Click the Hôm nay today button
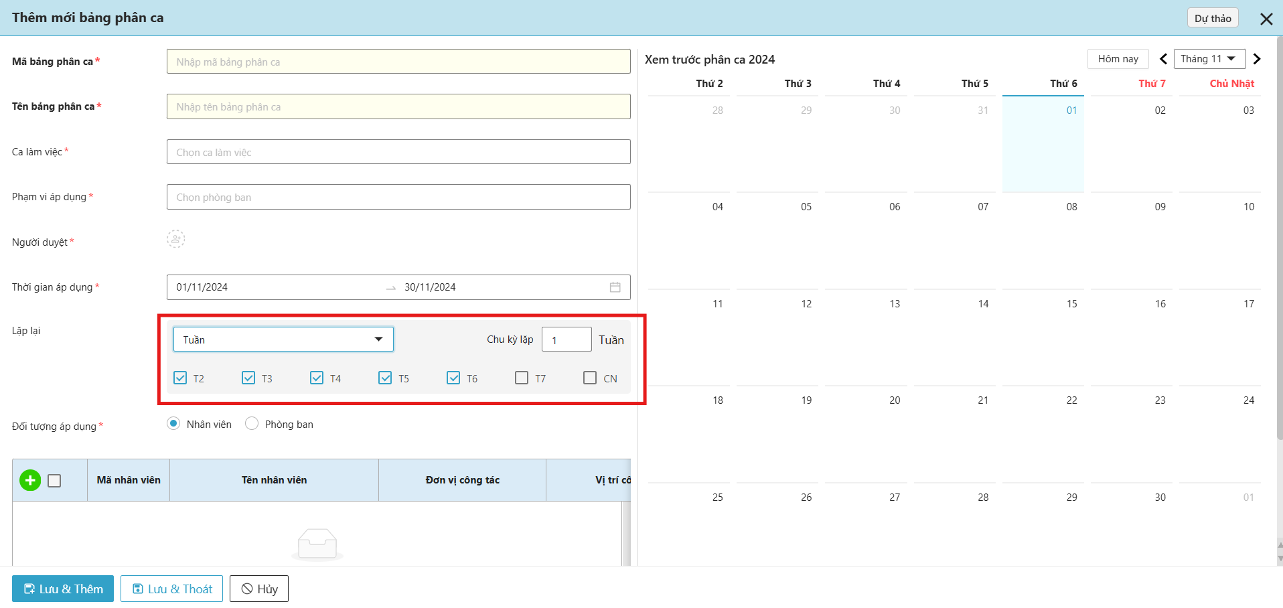The height and width of the screenshot is (608, 1283). 1118,59
